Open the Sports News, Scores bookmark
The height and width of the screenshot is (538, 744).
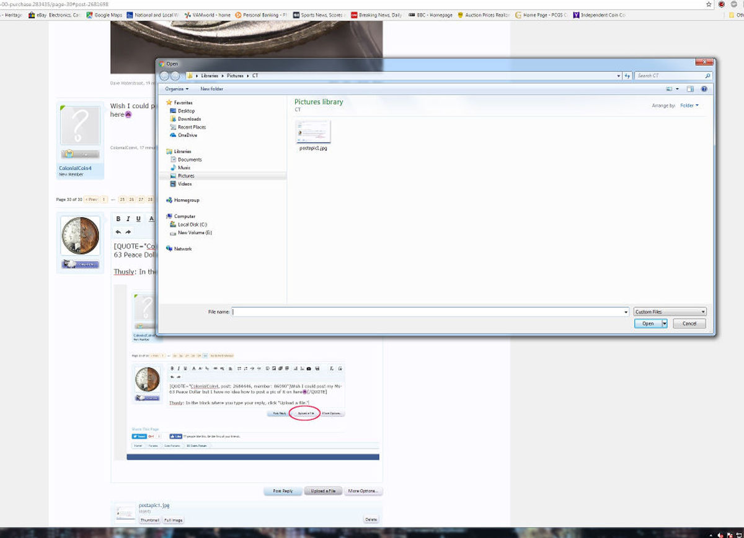(319, 15)
